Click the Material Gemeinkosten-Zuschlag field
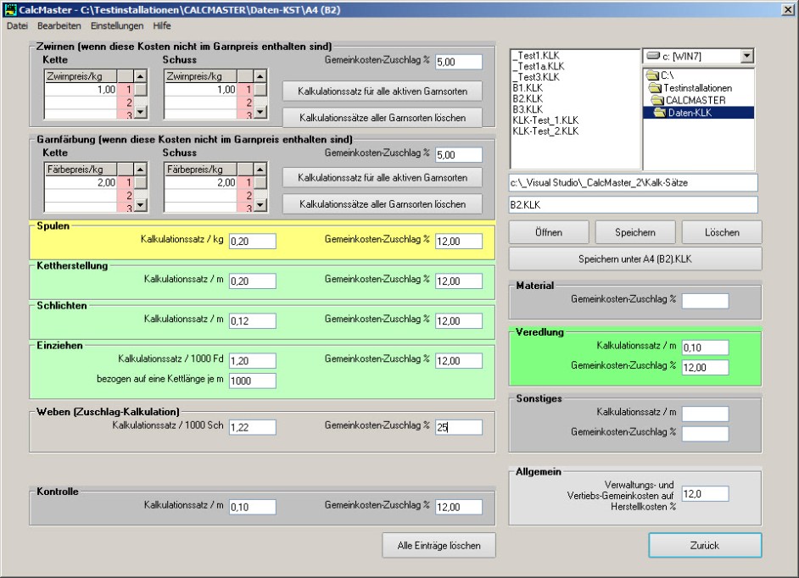 pyautogui.click(x=705, y=301)
